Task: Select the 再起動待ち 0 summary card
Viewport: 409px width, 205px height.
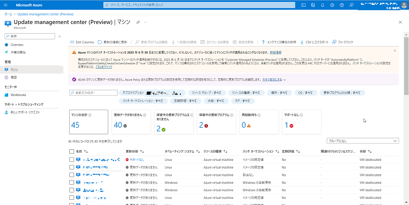Action: 259,122
